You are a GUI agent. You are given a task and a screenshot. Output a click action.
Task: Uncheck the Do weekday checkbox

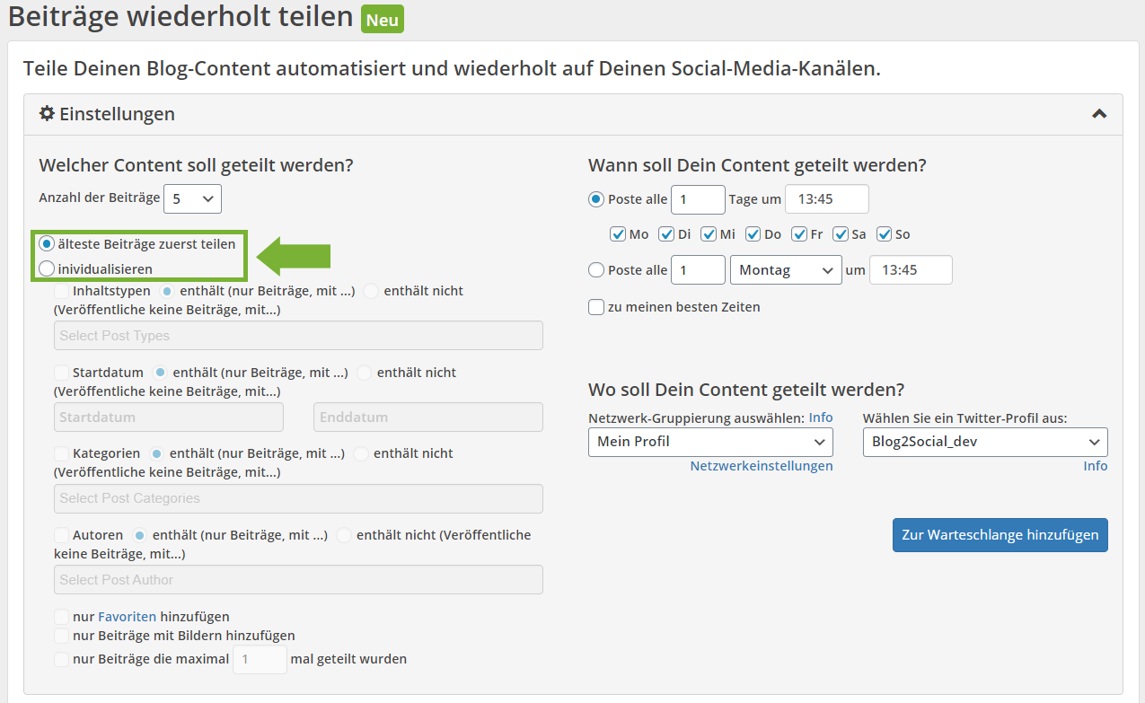(x=753, y=234)
